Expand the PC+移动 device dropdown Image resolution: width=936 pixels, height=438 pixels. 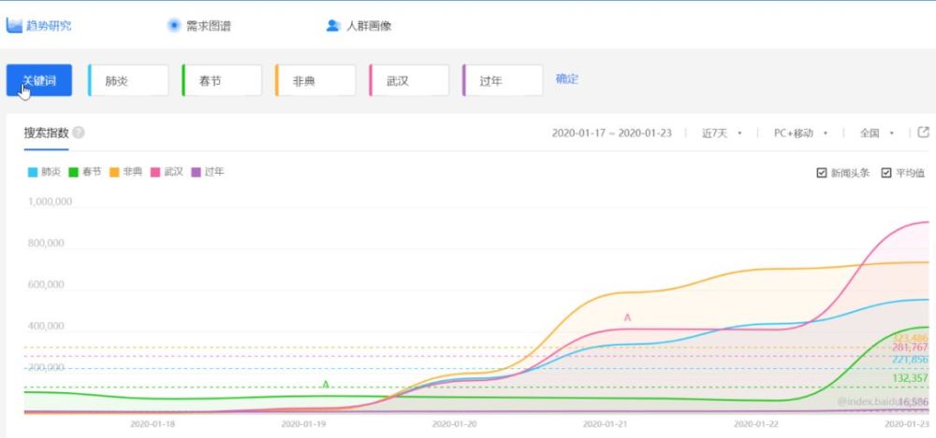pos(800,134)
